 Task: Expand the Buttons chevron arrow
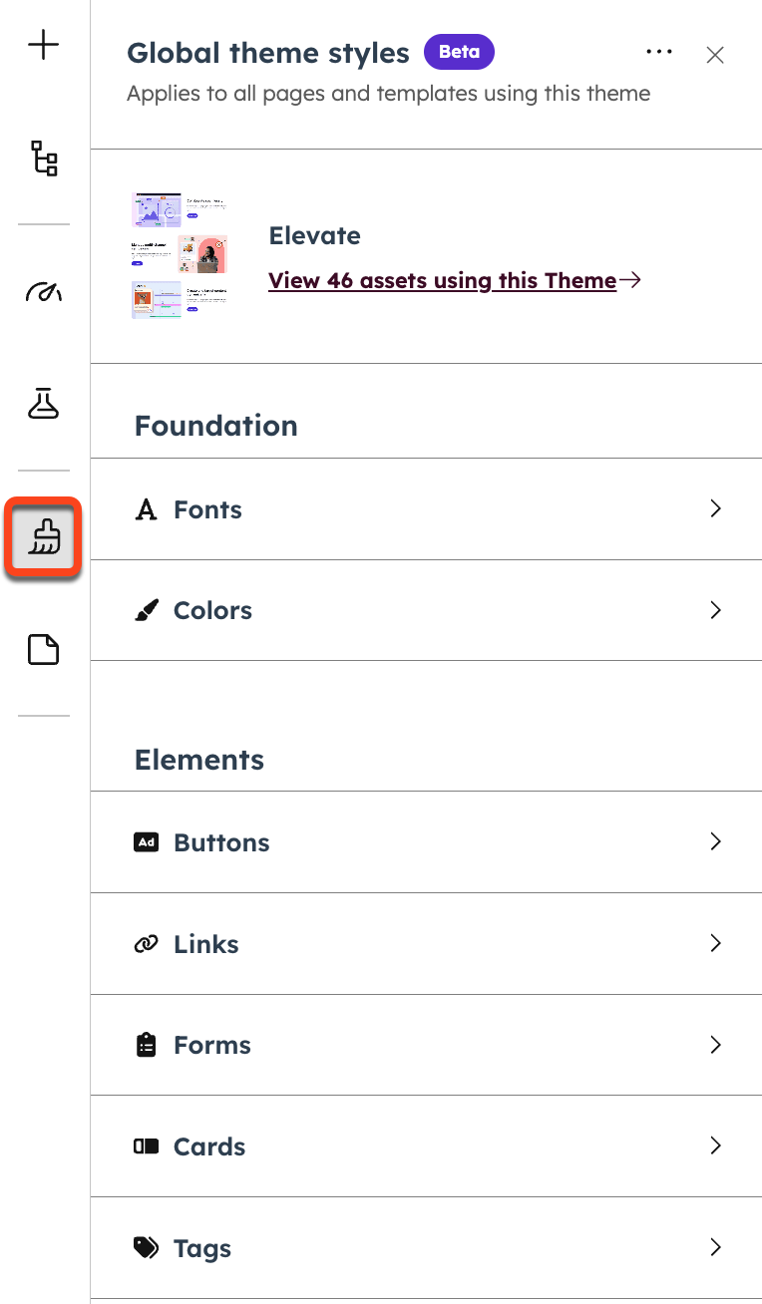pos(715,842)
